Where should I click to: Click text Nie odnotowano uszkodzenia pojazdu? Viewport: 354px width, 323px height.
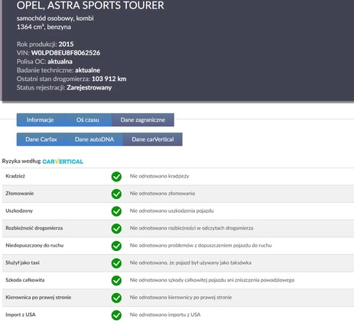[172, 210]
